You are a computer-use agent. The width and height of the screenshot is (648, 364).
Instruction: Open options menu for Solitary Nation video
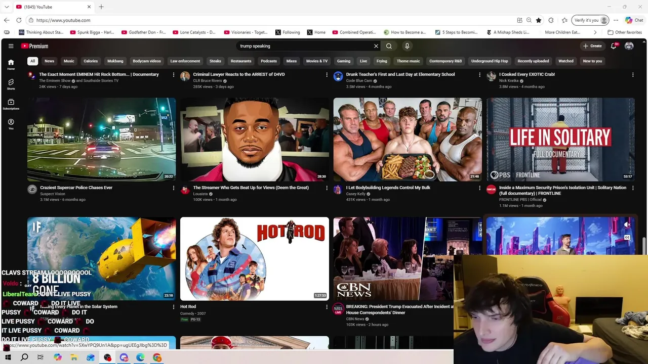[633, 188]
